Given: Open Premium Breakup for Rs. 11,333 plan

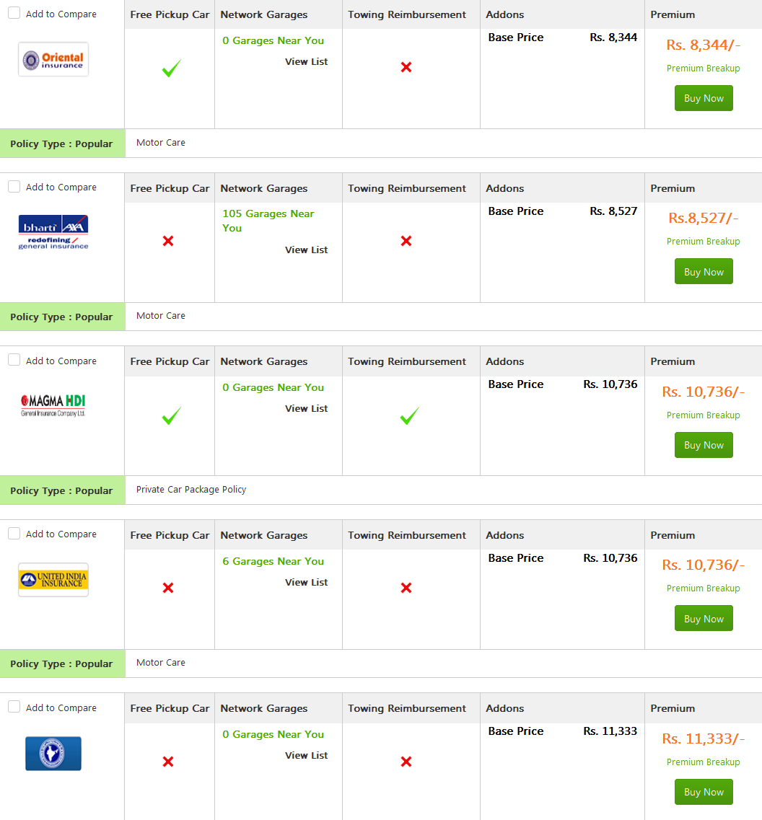Looking at the screenshot, I should tap(703, 762).
